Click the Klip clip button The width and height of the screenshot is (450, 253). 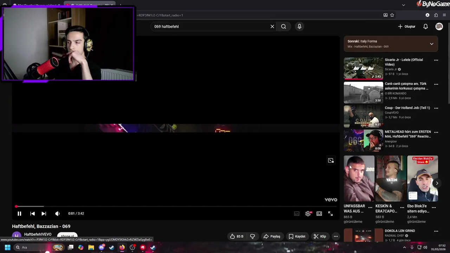pos(320,236)
